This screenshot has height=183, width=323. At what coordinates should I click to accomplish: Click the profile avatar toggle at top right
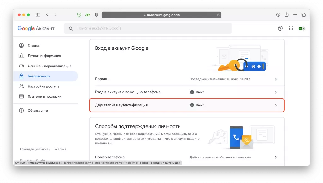(302, 28)
